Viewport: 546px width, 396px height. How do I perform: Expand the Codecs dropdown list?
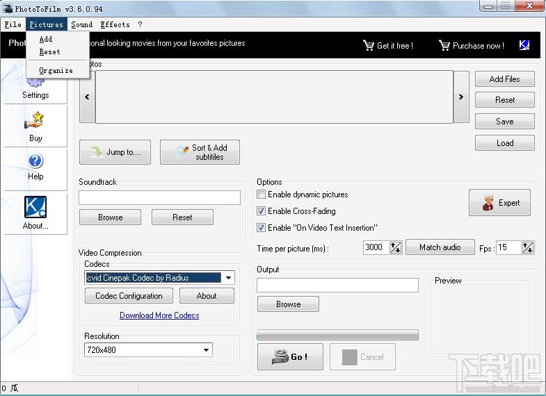click(228, 278)
